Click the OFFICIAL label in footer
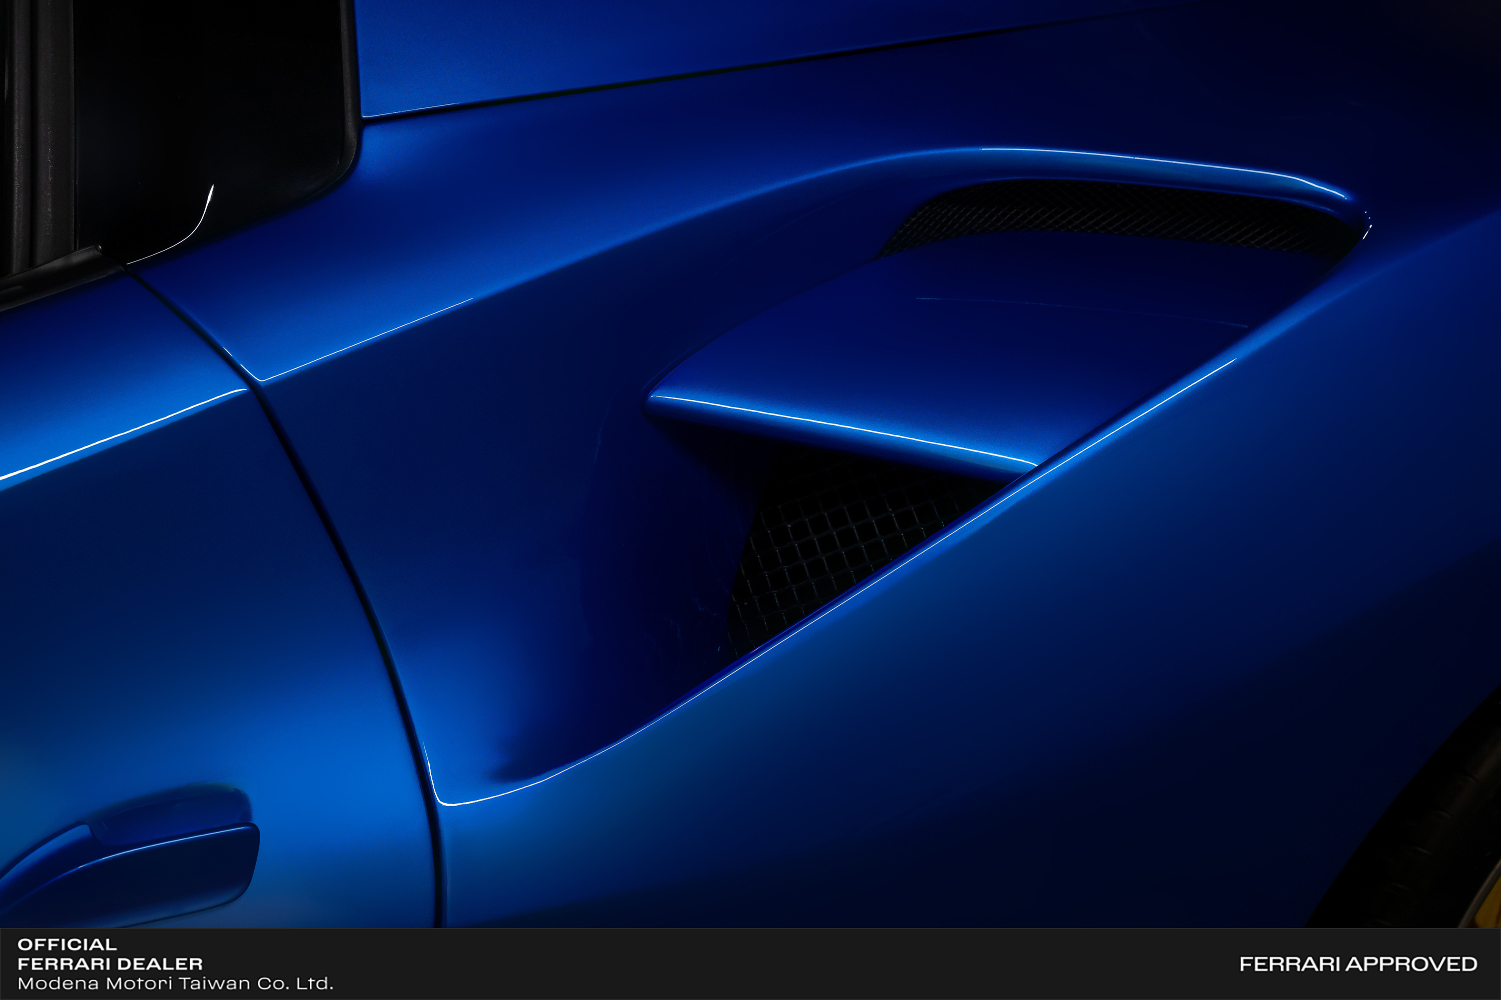This screenshot has height=1000, width=1501. 67,944
